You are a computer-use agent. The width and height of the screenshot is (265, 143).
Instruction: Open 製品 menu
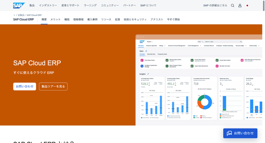(32, 5)
